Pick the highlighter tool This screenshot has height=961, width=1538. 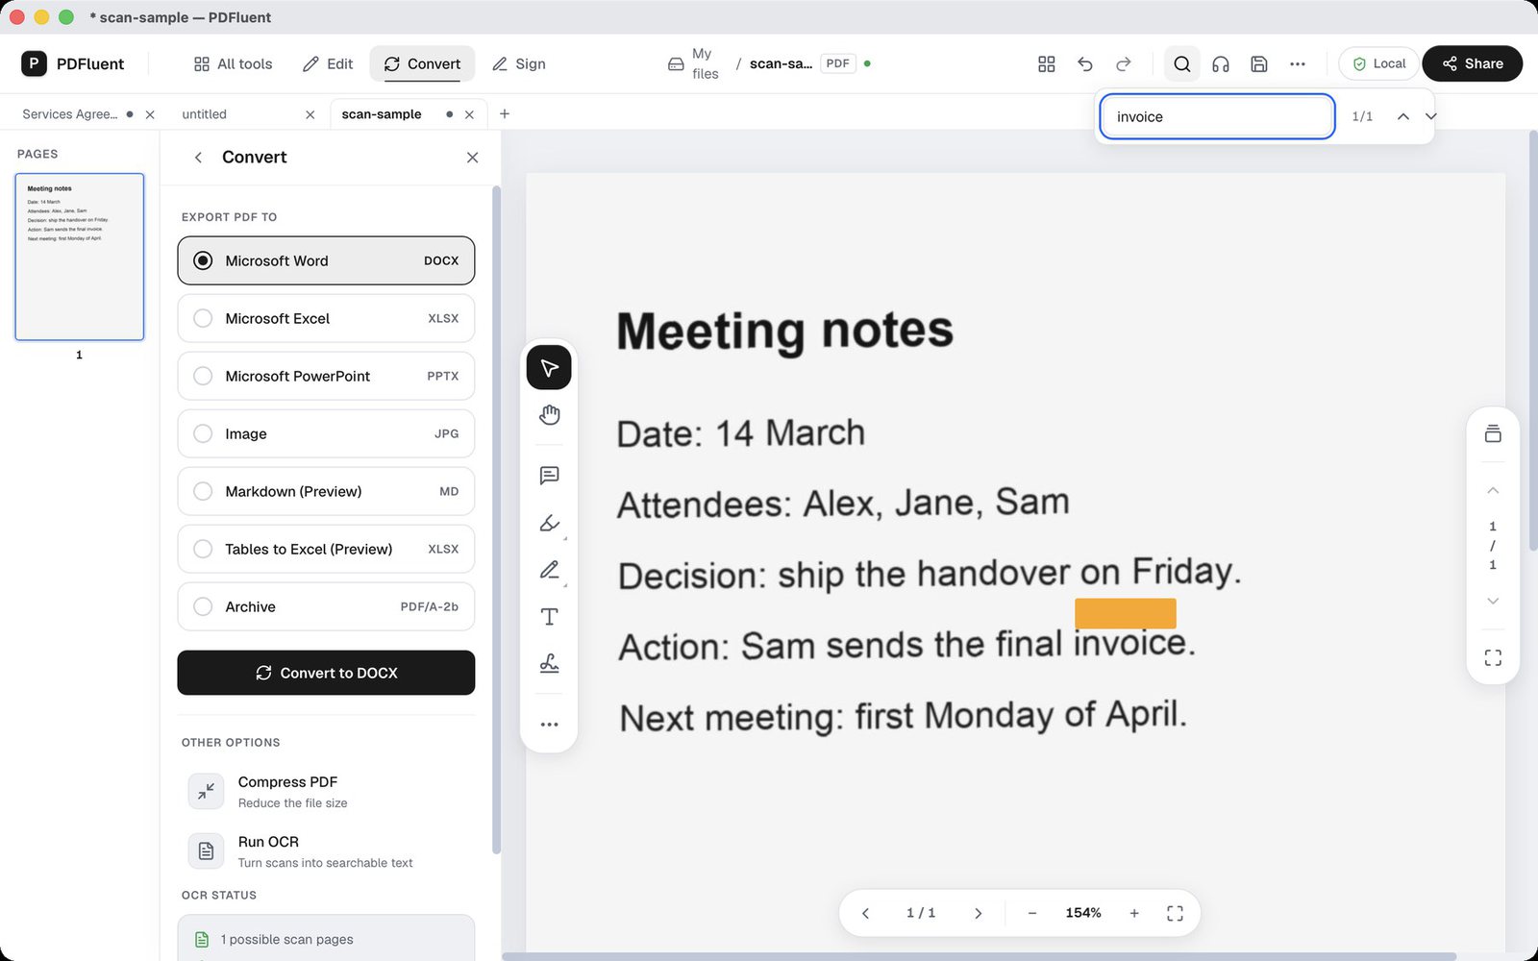[549, 523]
